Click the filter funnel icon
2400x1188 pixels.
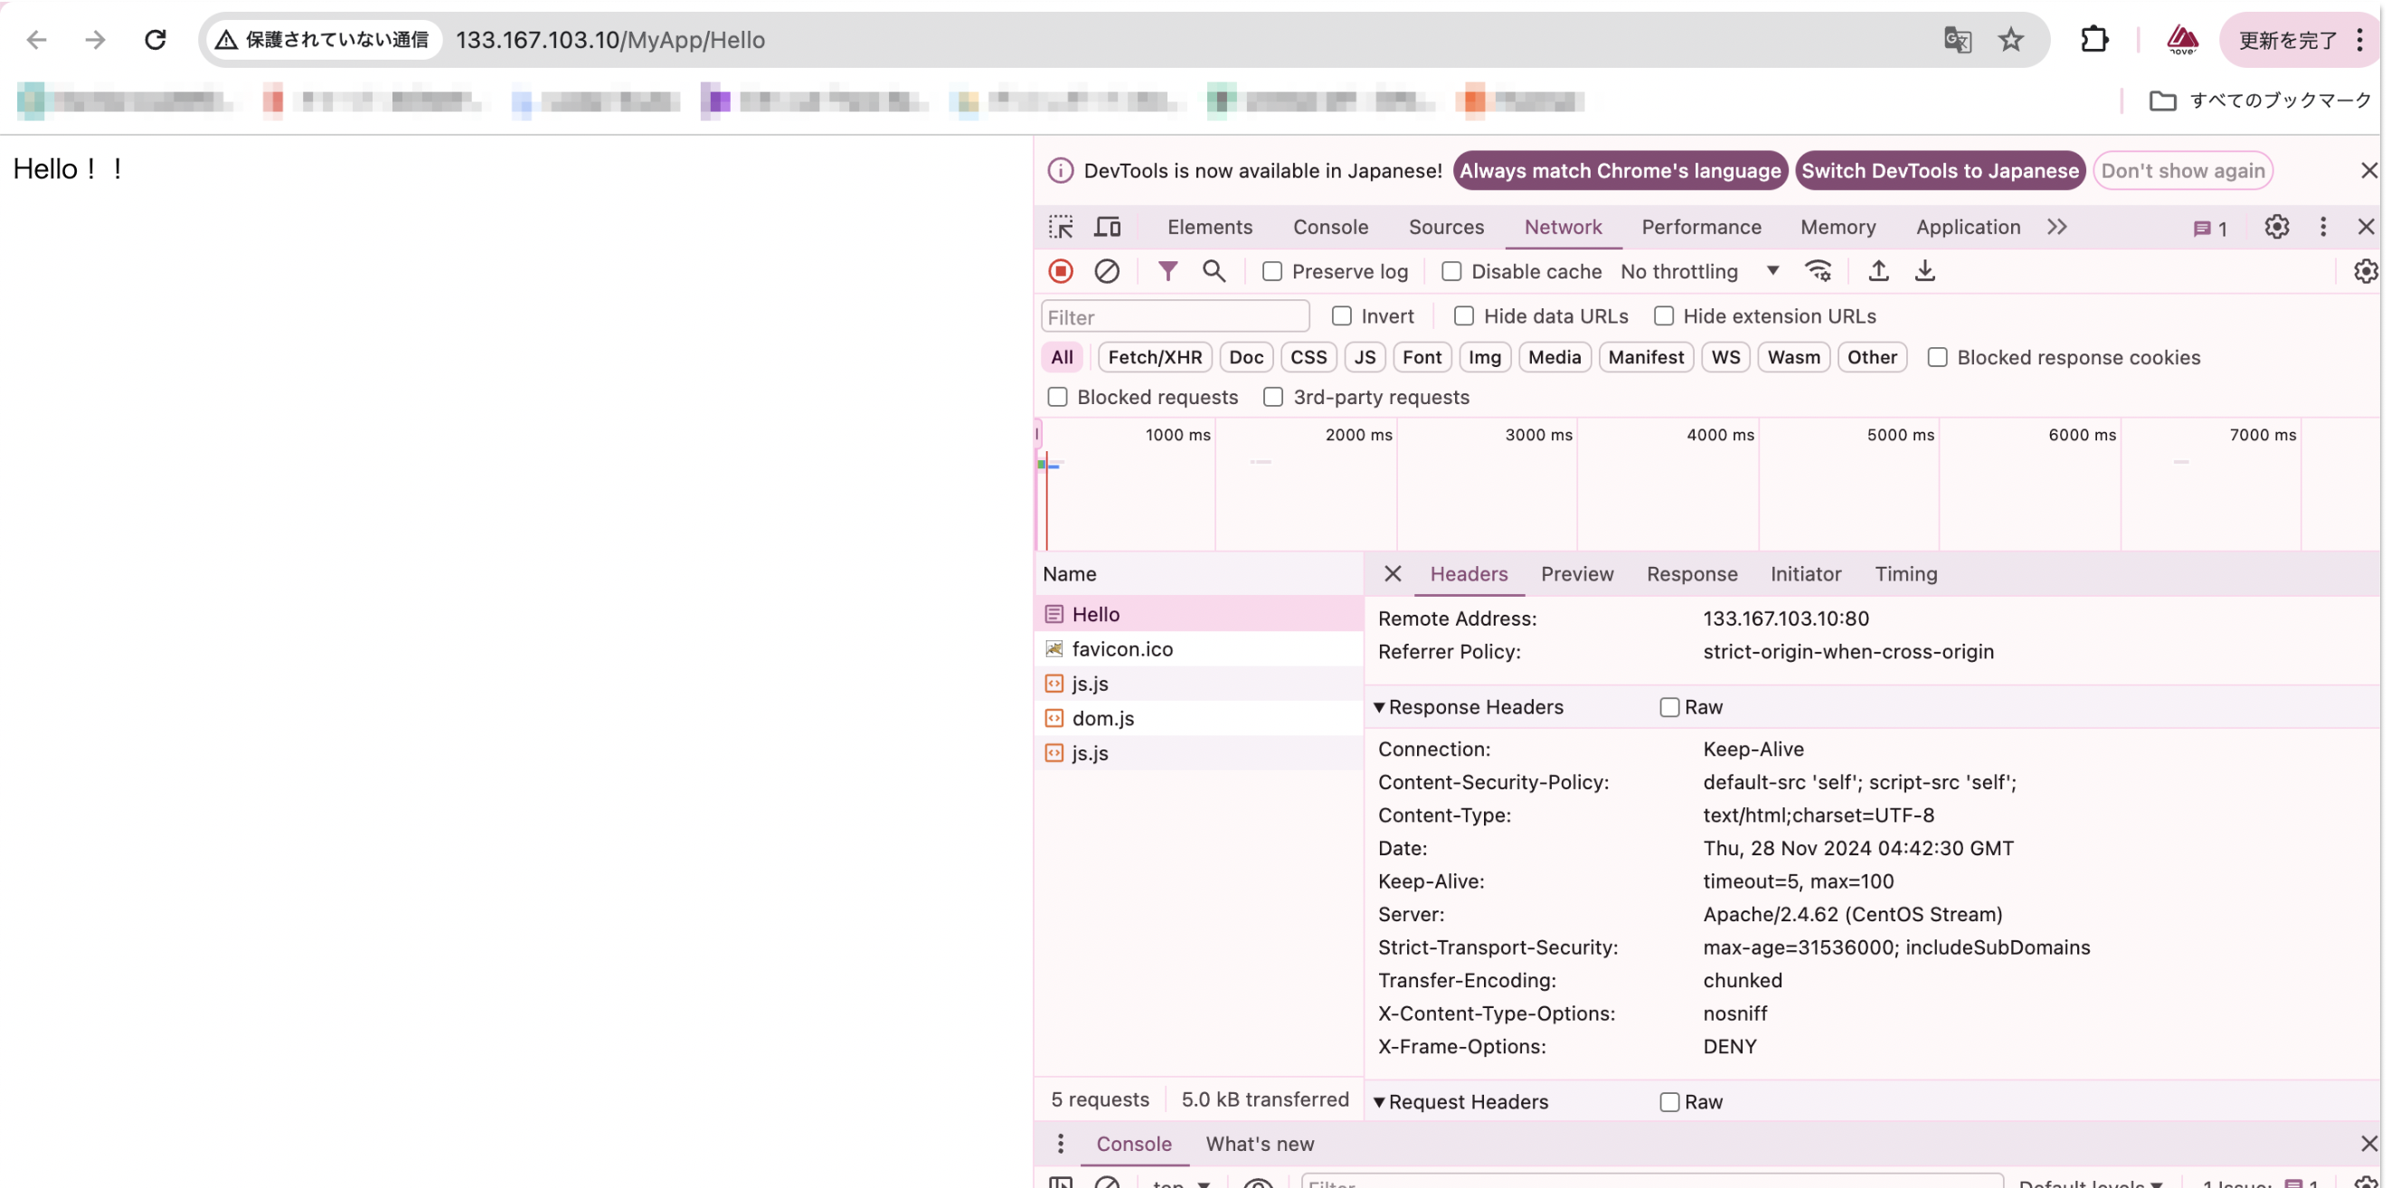tap(1167, 271)
